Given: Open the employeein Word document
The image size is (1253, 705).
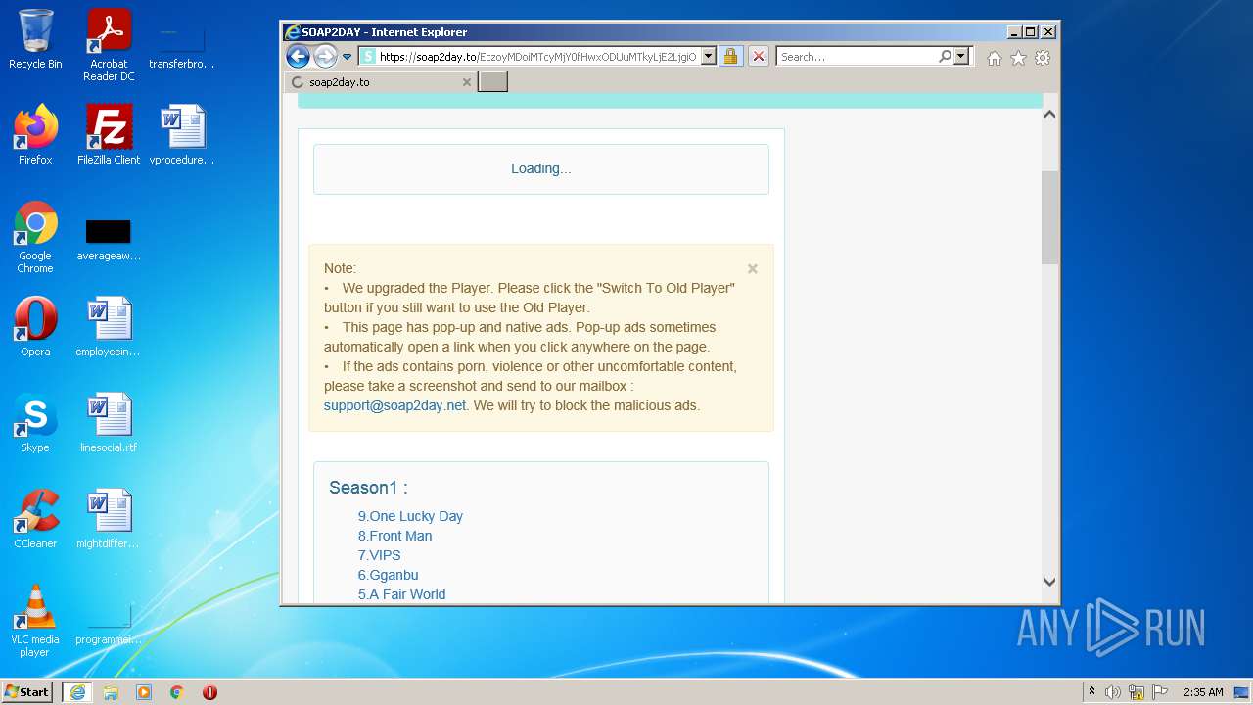Looking at the screenshot, I should click(109, 327).
